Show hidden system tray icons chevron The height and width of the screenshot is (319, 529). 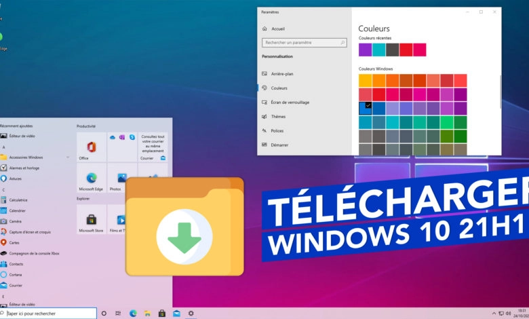(494, 314)
